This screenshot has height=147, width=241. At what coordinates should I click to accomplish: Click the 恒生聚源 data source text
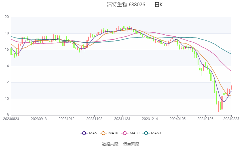coord(131,144)
